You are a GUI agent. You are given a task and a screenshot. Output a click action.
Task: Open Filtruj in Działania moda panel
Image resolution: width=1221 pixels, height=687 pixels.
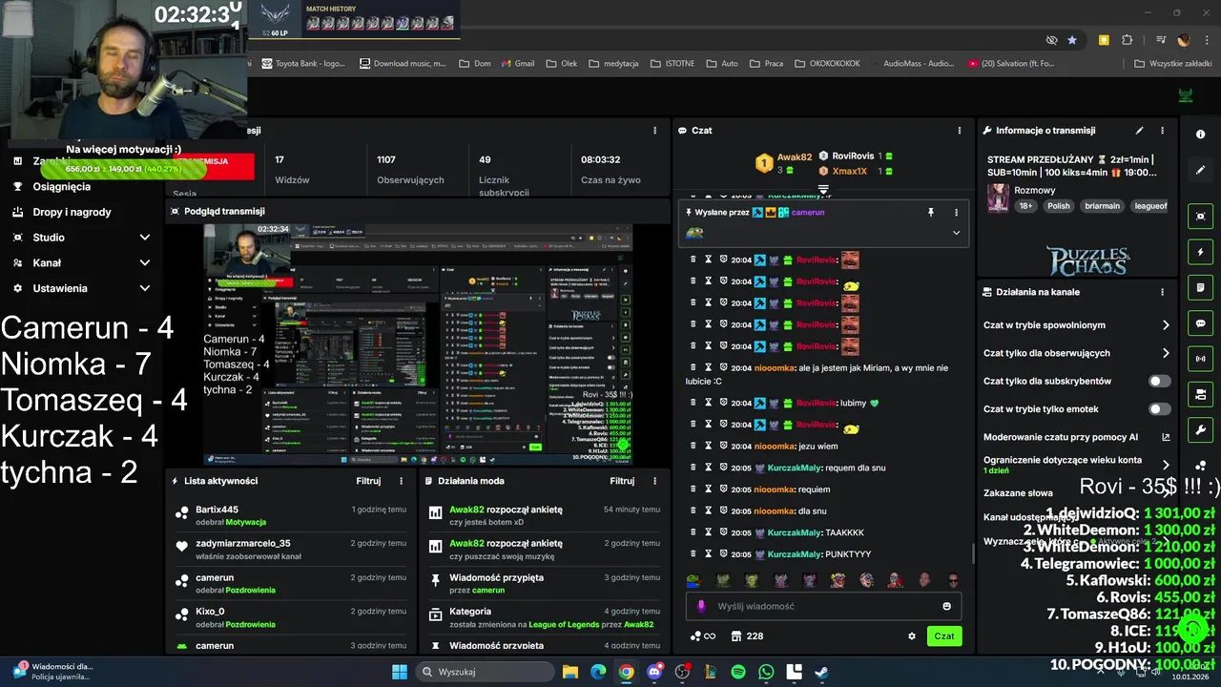click(x=622, y=481)
